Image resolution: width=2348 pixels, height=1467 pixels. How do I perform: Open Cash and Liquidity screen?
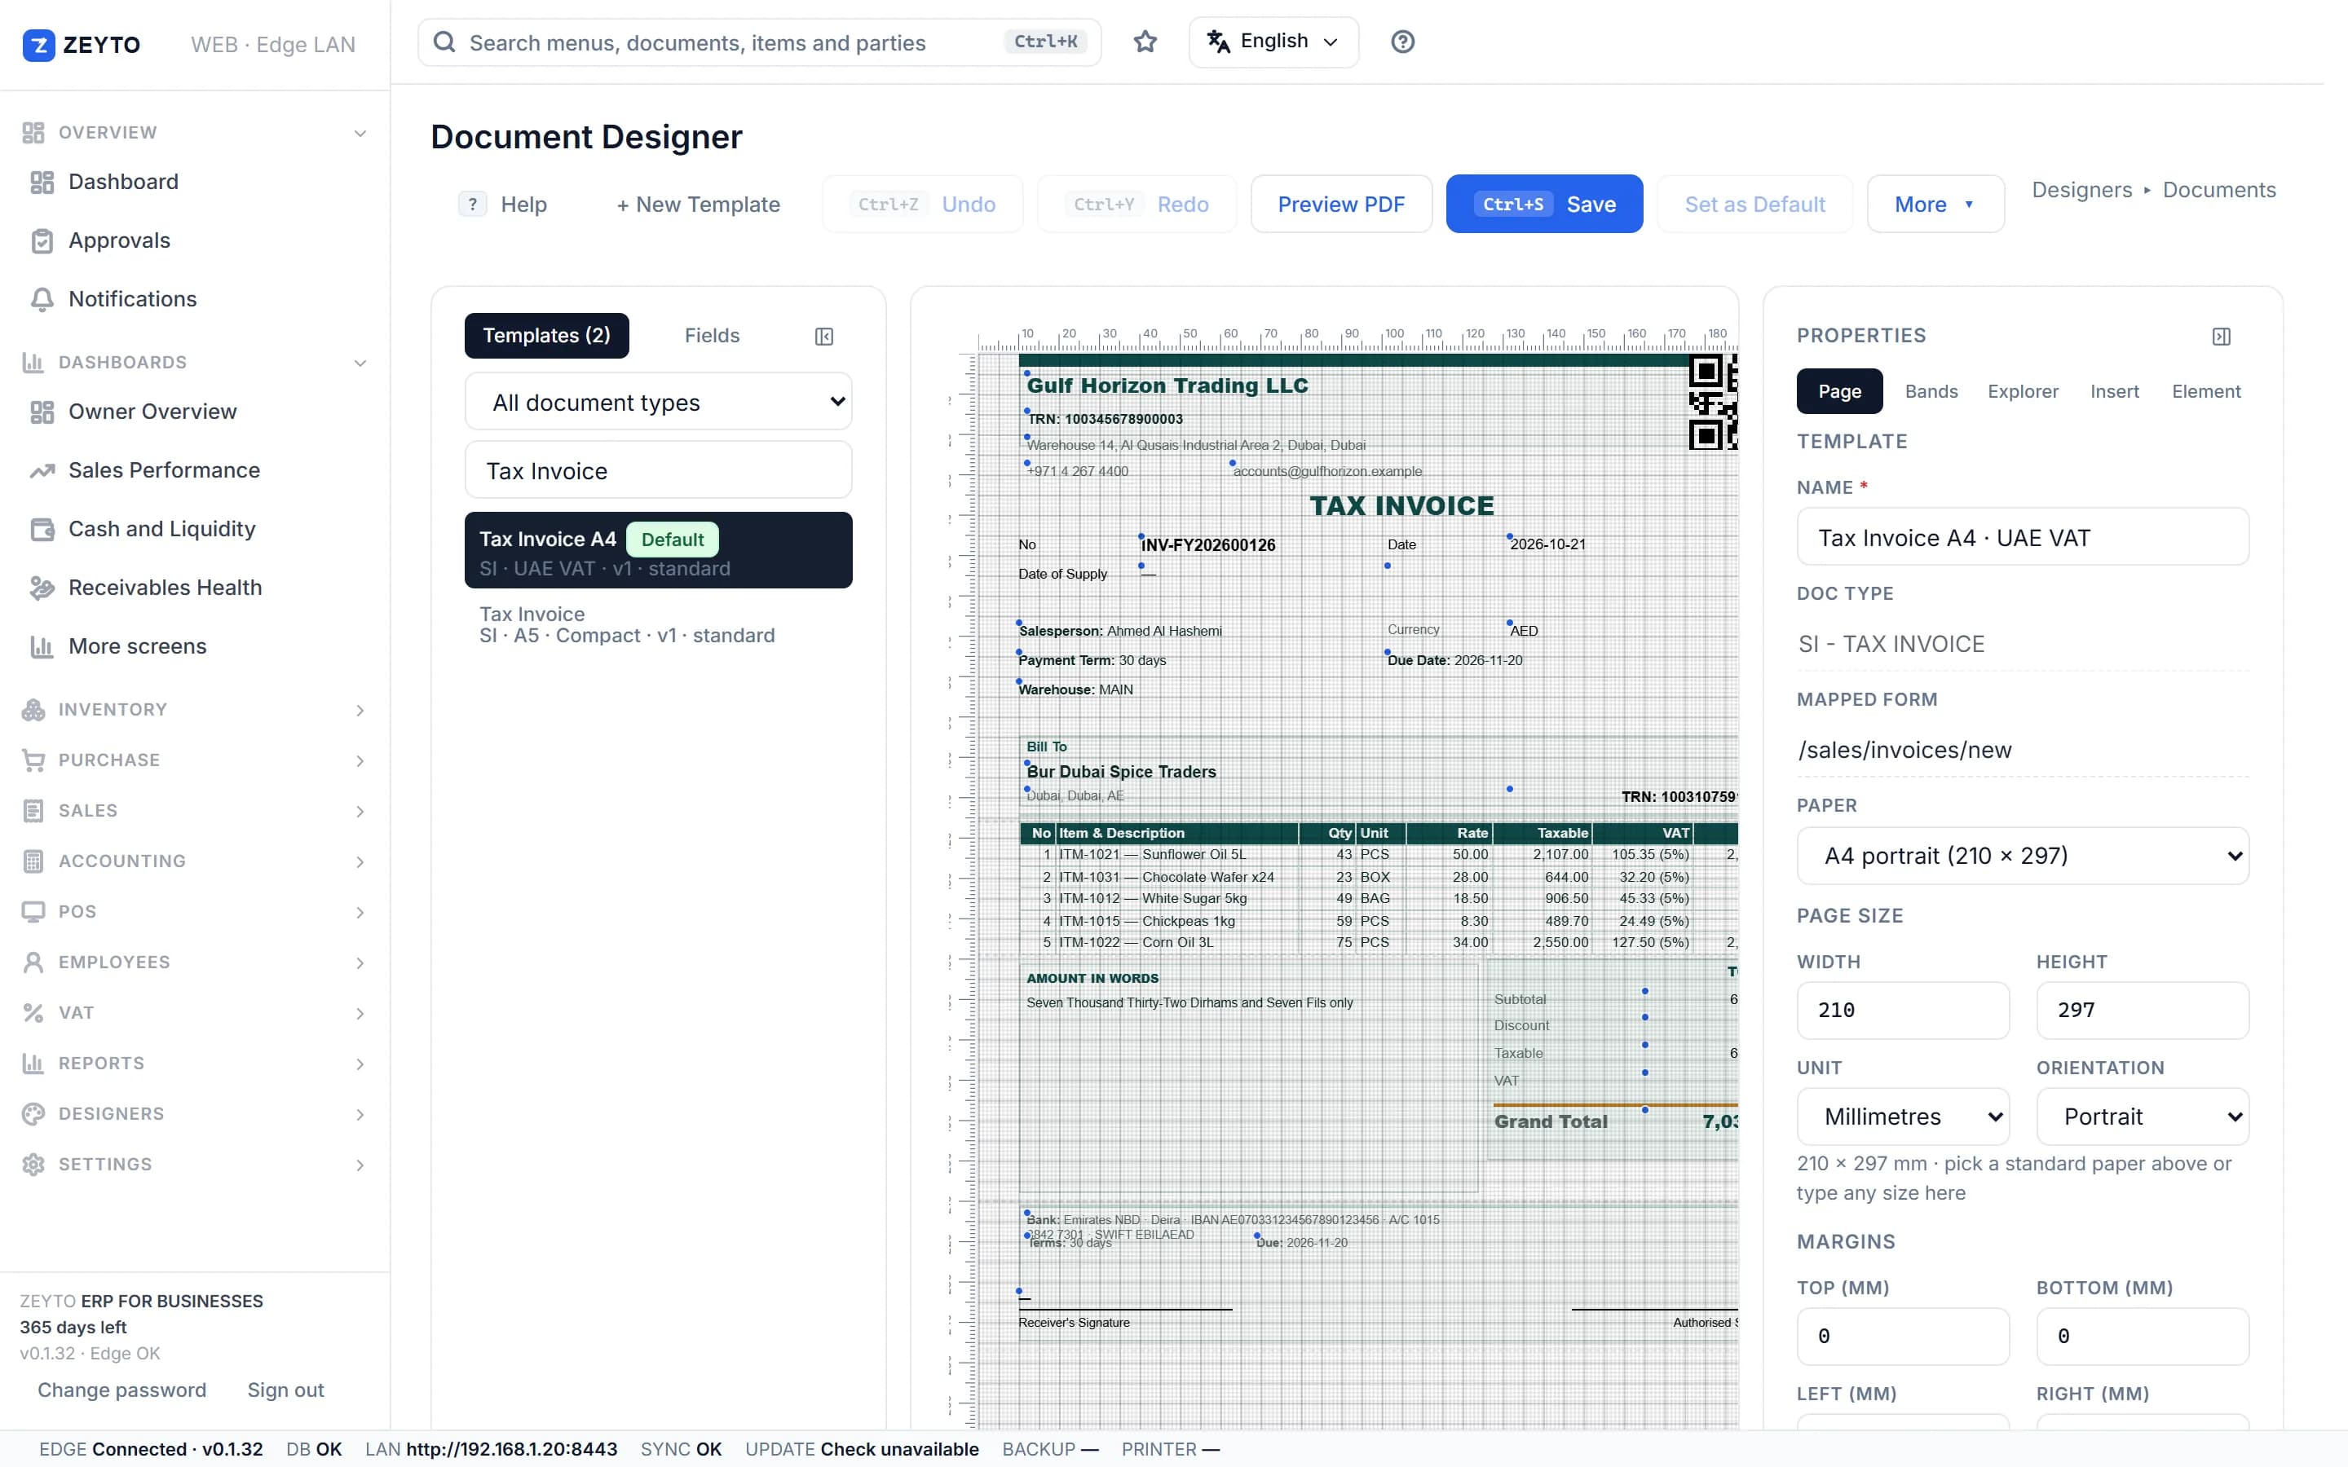162,529
